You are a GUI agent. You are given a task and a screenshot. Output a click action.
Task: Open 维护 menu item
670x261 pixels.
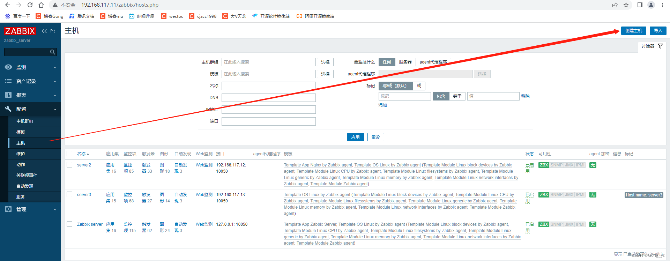[x=35, y=154]
